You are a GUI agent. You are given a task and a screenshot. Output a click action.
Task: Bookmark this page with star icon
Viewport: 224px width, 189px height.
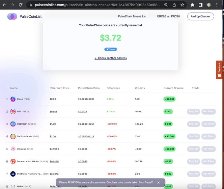click(x=182, y=5)
